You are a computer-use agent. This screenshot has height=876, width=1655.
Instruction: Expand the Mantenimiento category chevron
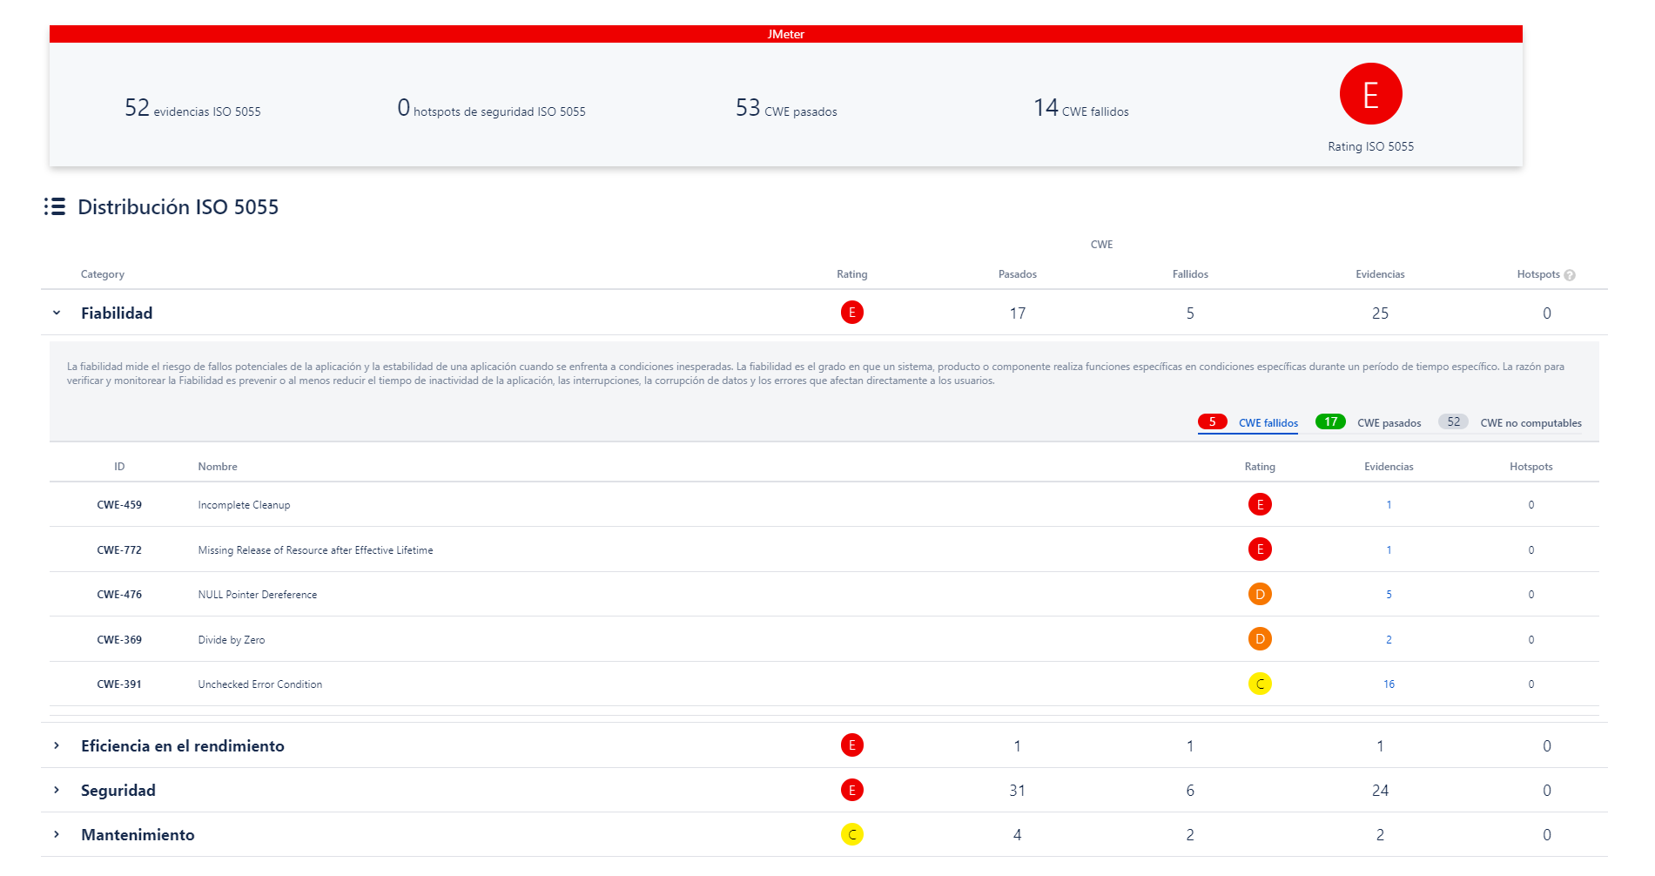click(57, 834)
